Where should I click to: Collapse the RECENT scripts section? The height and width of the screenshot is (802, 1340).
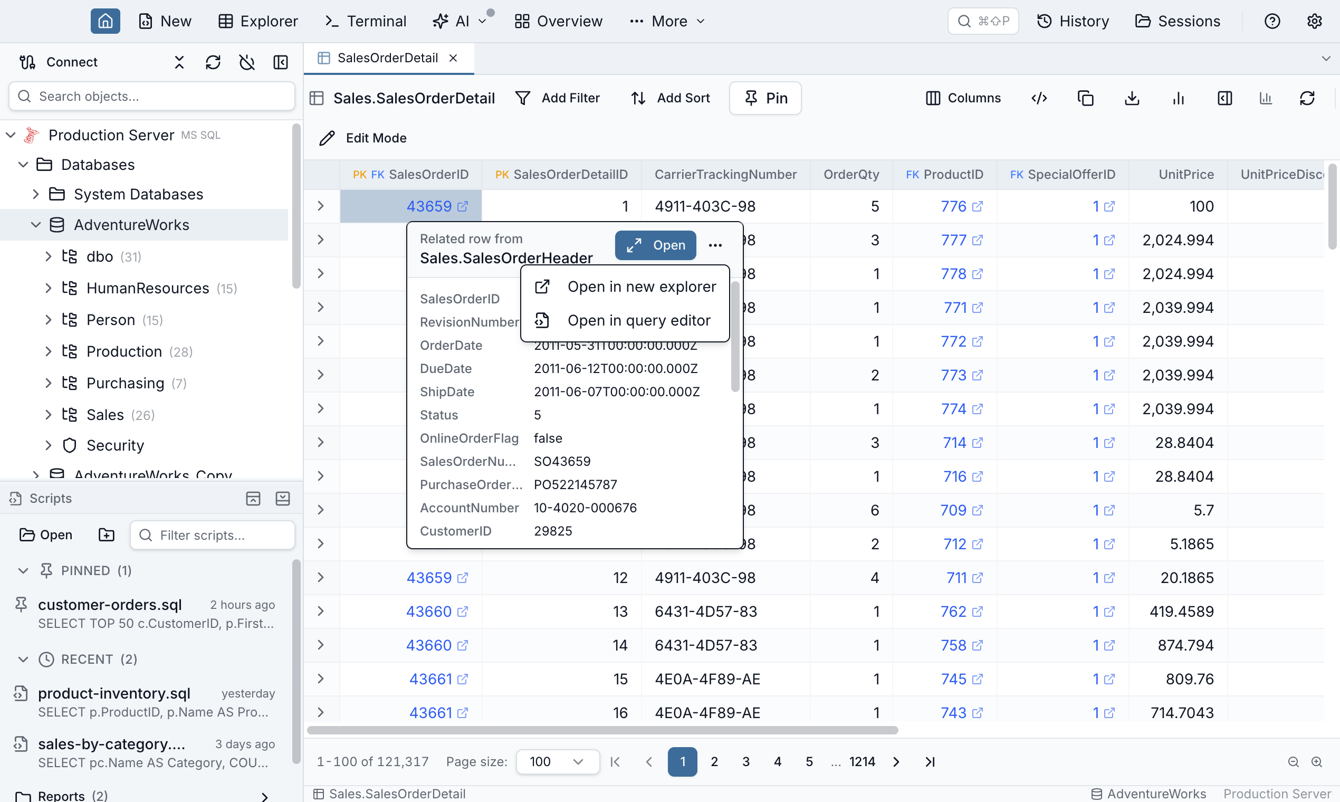pos(23,660)
